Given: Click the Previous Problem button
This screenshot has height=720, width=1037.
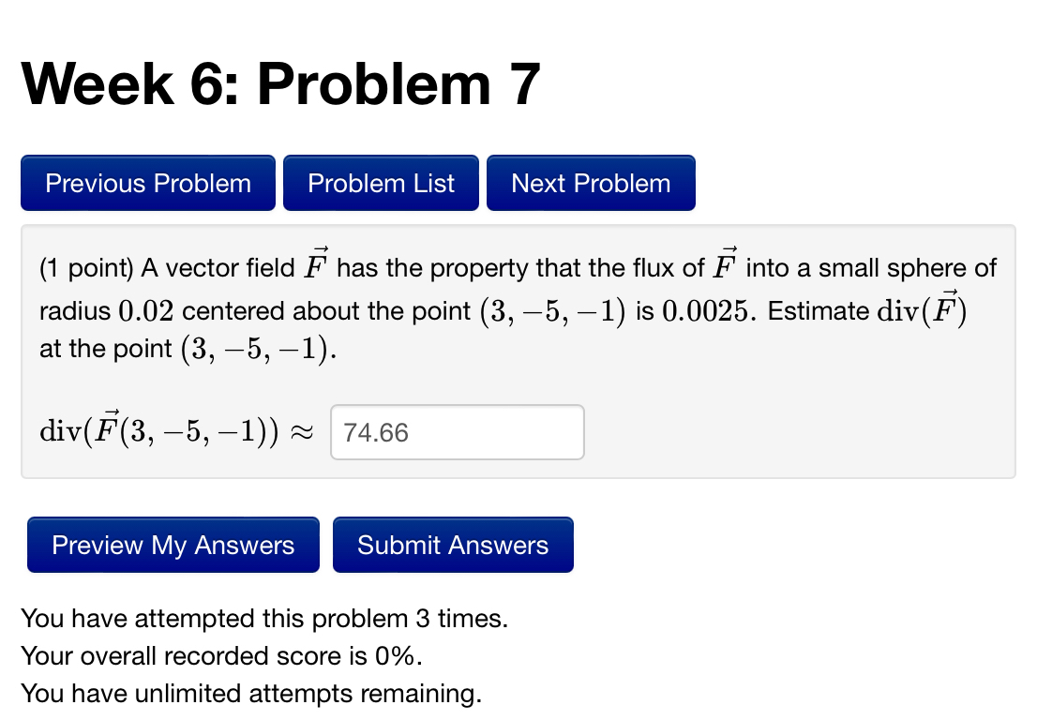Looking at the screenshot, I should pyautogui.click(x=147, y=183).
